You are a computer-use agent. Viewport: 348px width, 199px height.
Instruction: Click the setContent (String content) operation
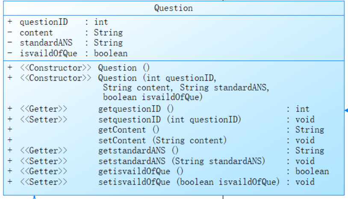click(x=162, y=140)
